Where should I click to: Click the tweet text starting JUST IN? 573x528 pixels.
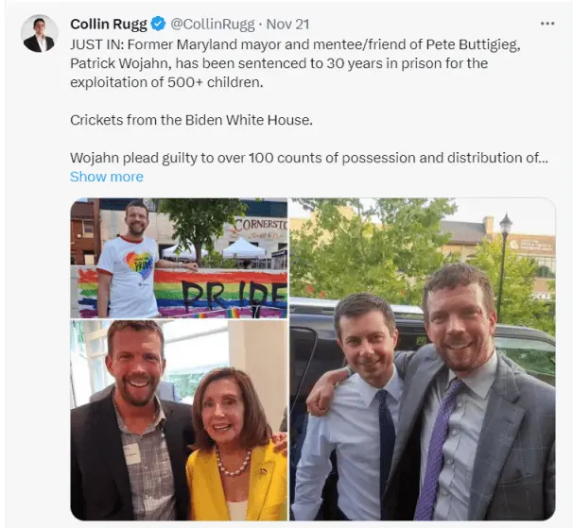[x=295, y=63]
